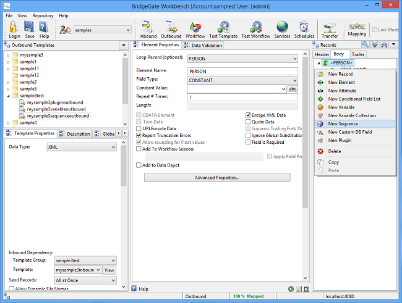Viewport: 402px width, 303px height.
Task: Open the File menu
Action: [x=9, y=15]
